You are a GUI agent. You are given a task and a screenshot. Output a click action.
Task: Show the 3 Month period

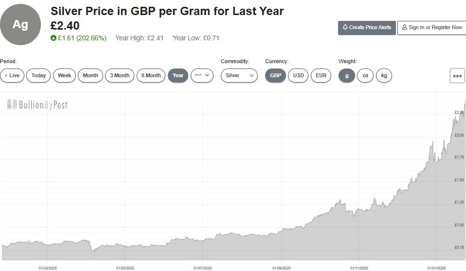click(119, 76)
